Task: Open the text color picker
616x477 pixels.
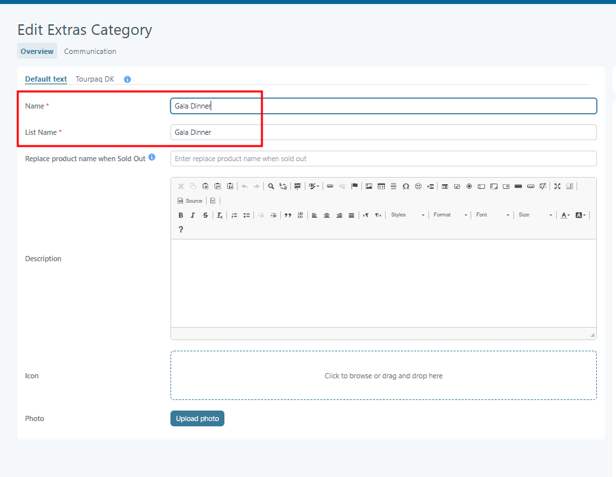Action: (565, 215)
